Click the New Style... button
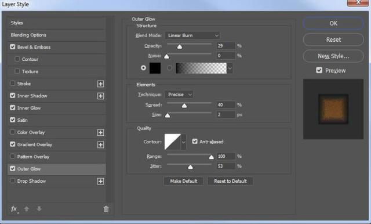 coord(333,56)
